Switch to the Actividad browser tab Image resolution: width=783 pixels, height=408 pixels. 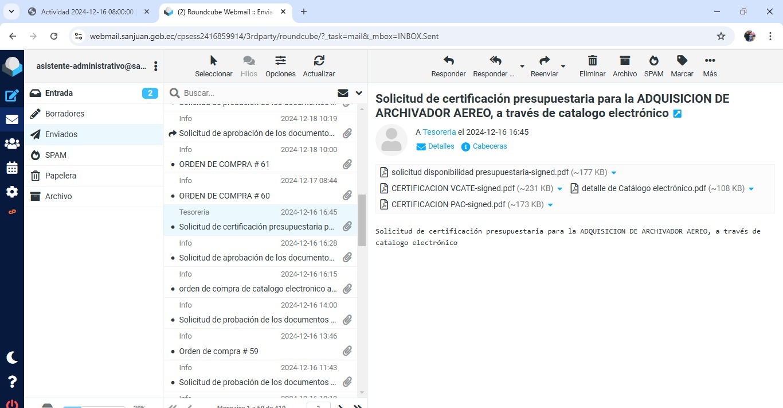(x=87, y=11)
